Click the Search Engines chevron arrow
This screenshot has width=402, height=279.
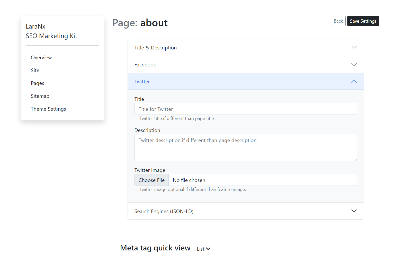(354, 211)
